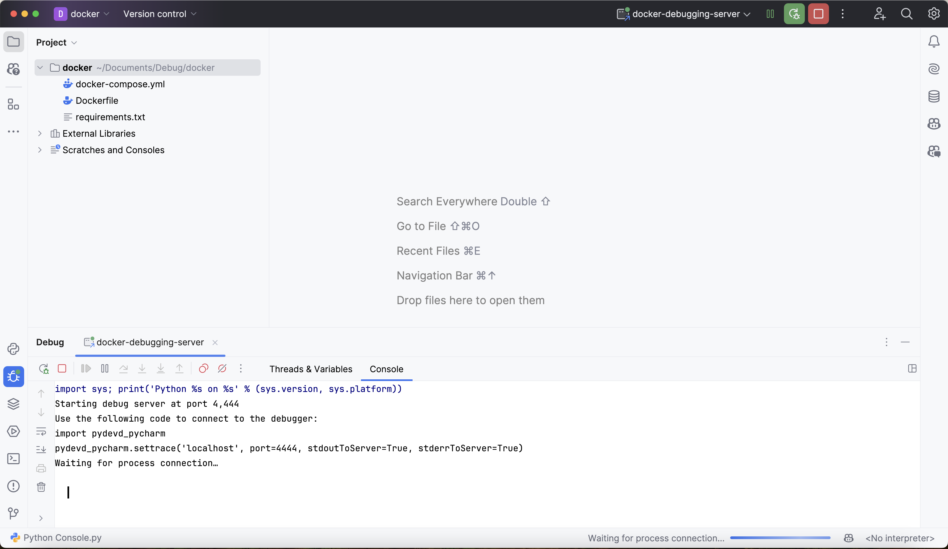This screenshot has height=549, width=948.
Task: Click the red Stop button in top toolbar
Action: pos(818,14)
